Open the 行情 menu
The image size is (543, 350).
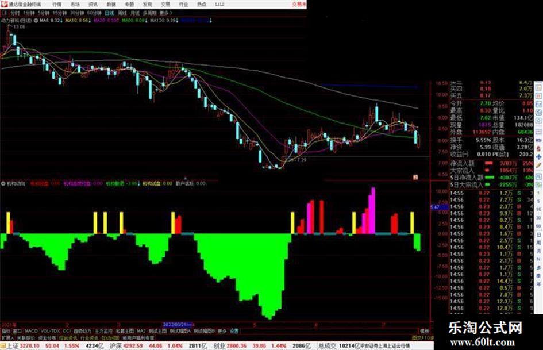(x=57, y=5)
